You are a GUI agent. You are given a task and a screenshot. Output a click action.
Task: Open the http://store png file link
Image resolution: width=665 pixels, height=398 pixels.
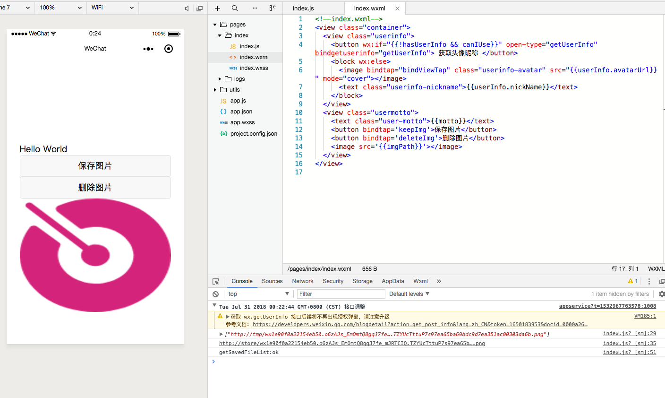tap(352, 344)
